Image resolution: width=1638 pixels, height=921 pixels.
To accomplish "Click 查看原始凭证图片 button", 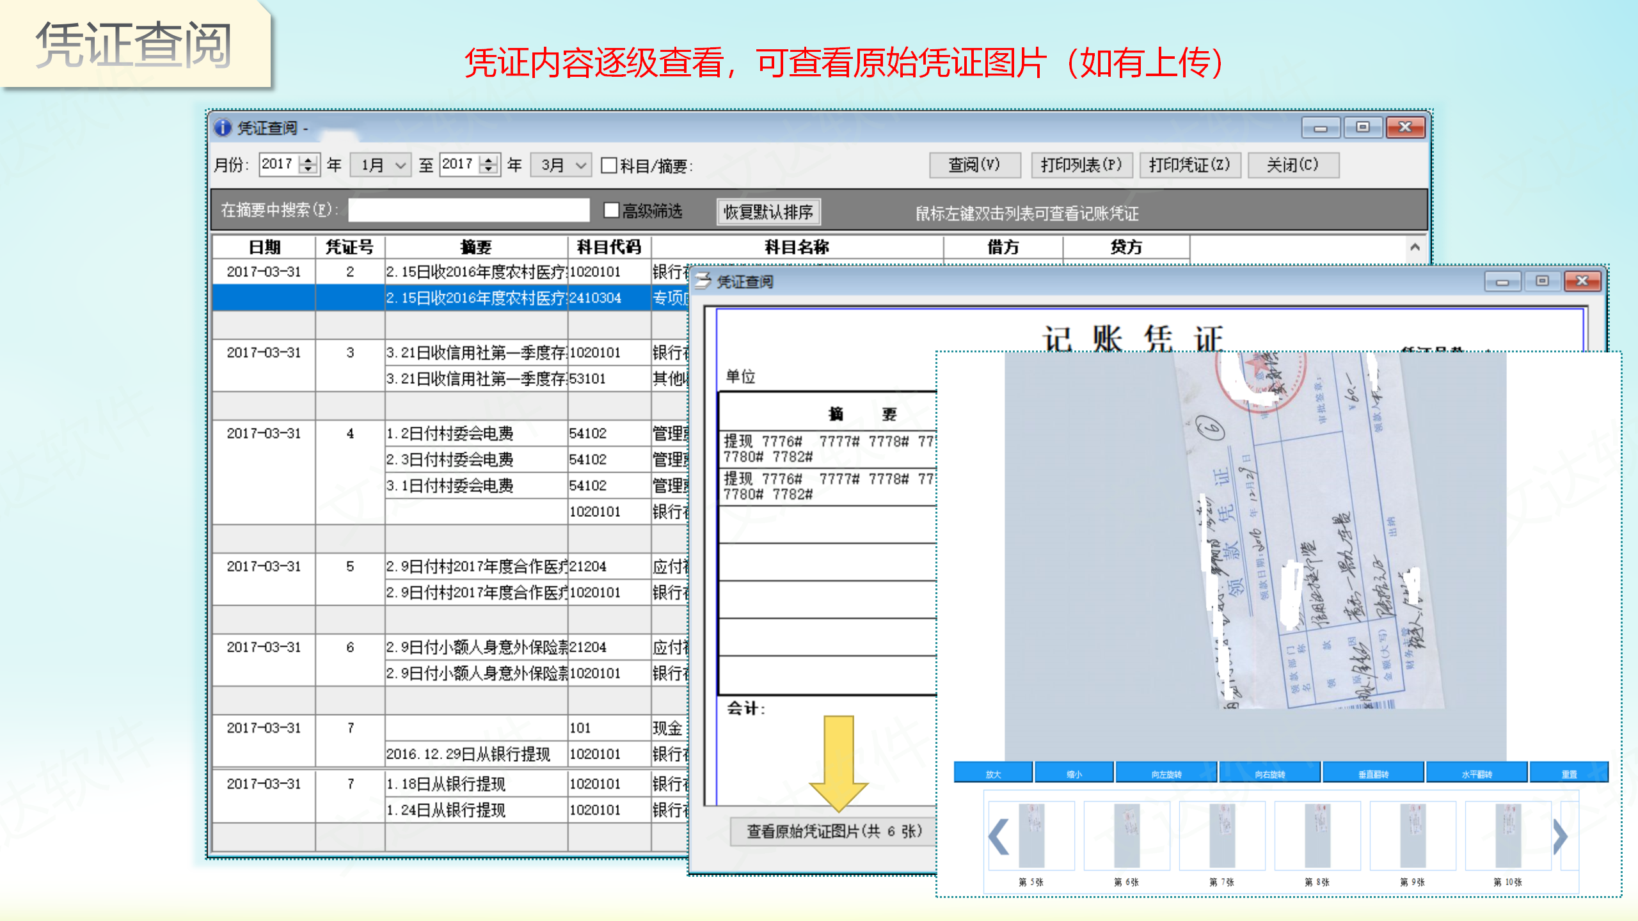I will click(x=834, y=831).
